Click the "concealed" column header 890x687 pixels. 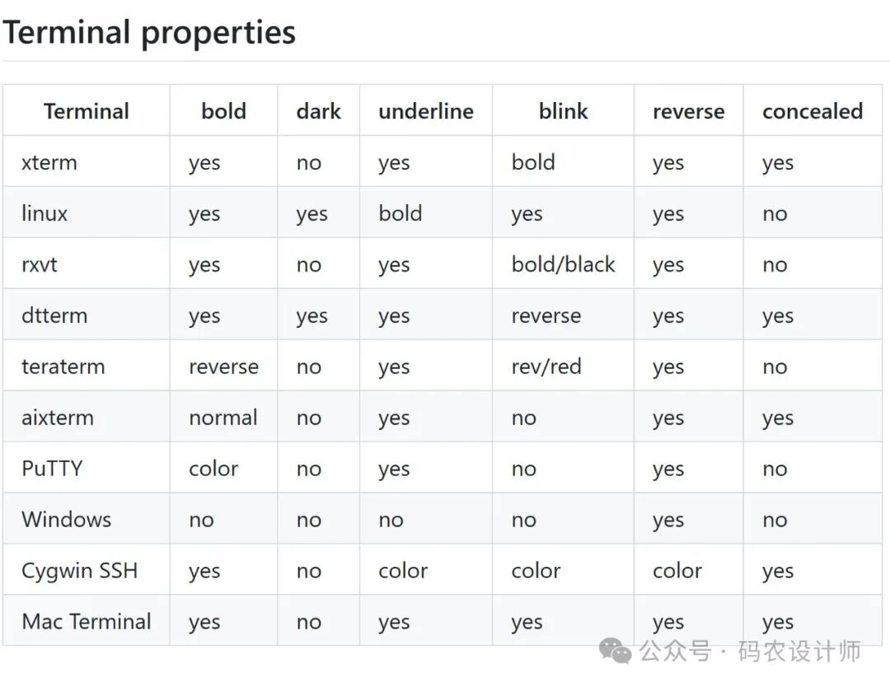click(x=812, y=111)
